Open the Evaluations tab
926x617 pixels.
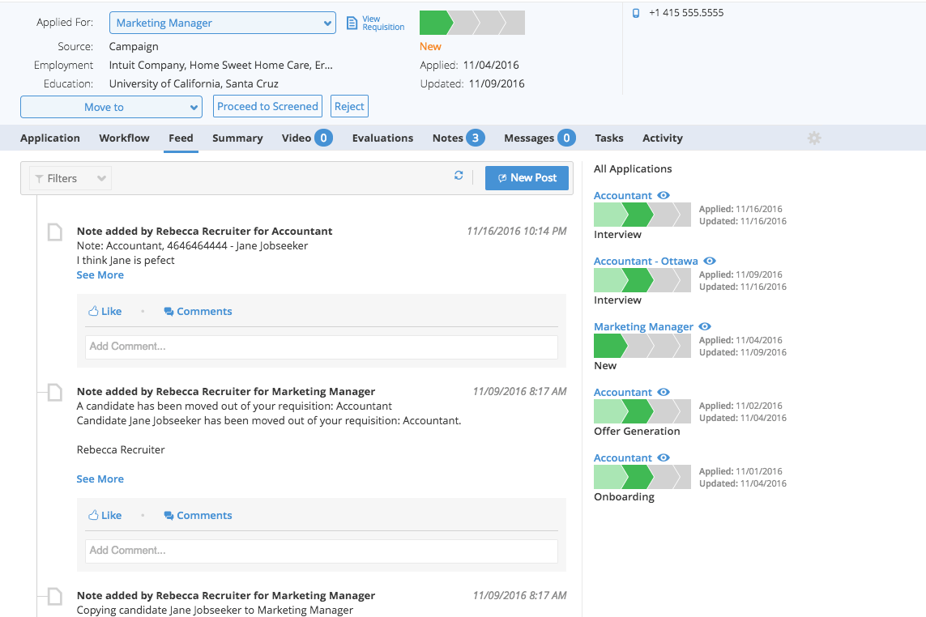(382, 138)
